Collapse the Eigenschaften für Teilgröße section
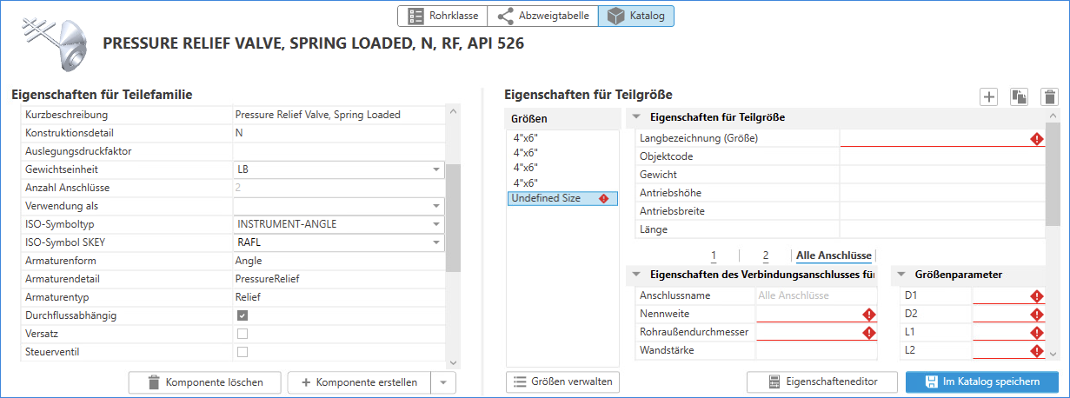Viewport: 1070px width, 398px height. [636, 117]
